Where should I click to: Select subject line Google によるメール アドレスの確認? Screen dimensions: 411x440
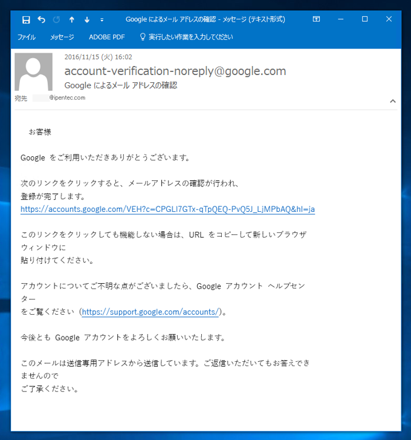pyautogui.click(x=121, y=85)
